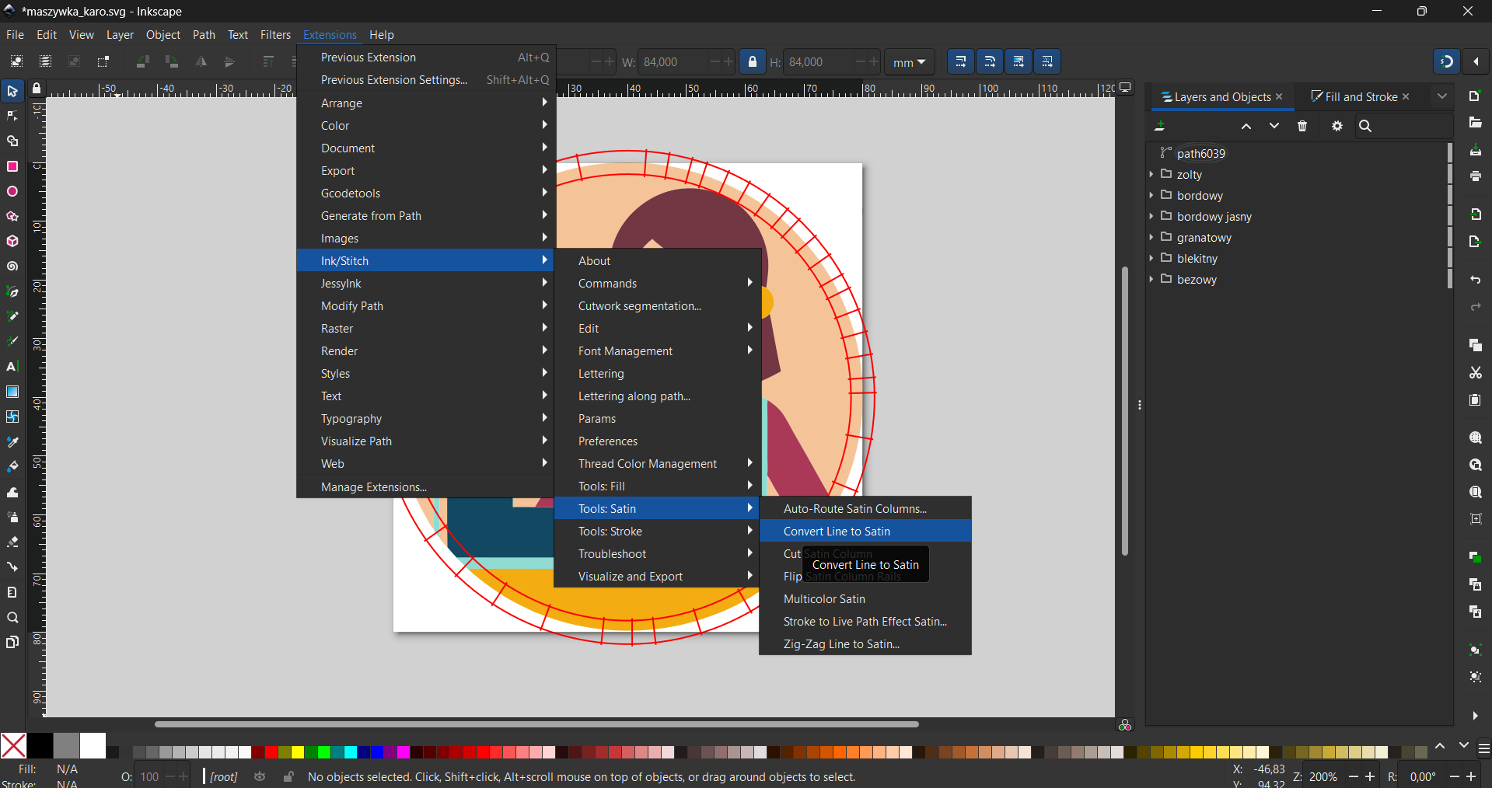Open layers panel settings gear

pyautogui.click(x=1337, y=126)
